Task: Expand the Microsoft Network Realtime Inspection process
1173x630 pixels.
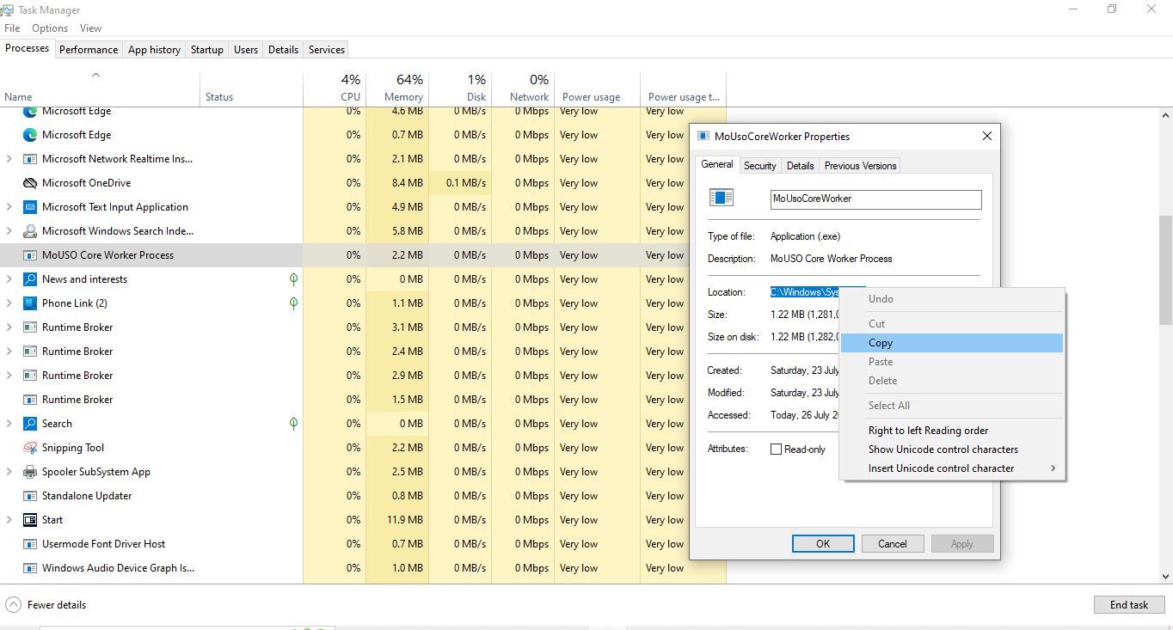Action: point(9,159)
